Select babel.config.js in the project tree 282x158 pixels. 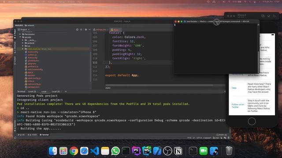tap(34, 78)
